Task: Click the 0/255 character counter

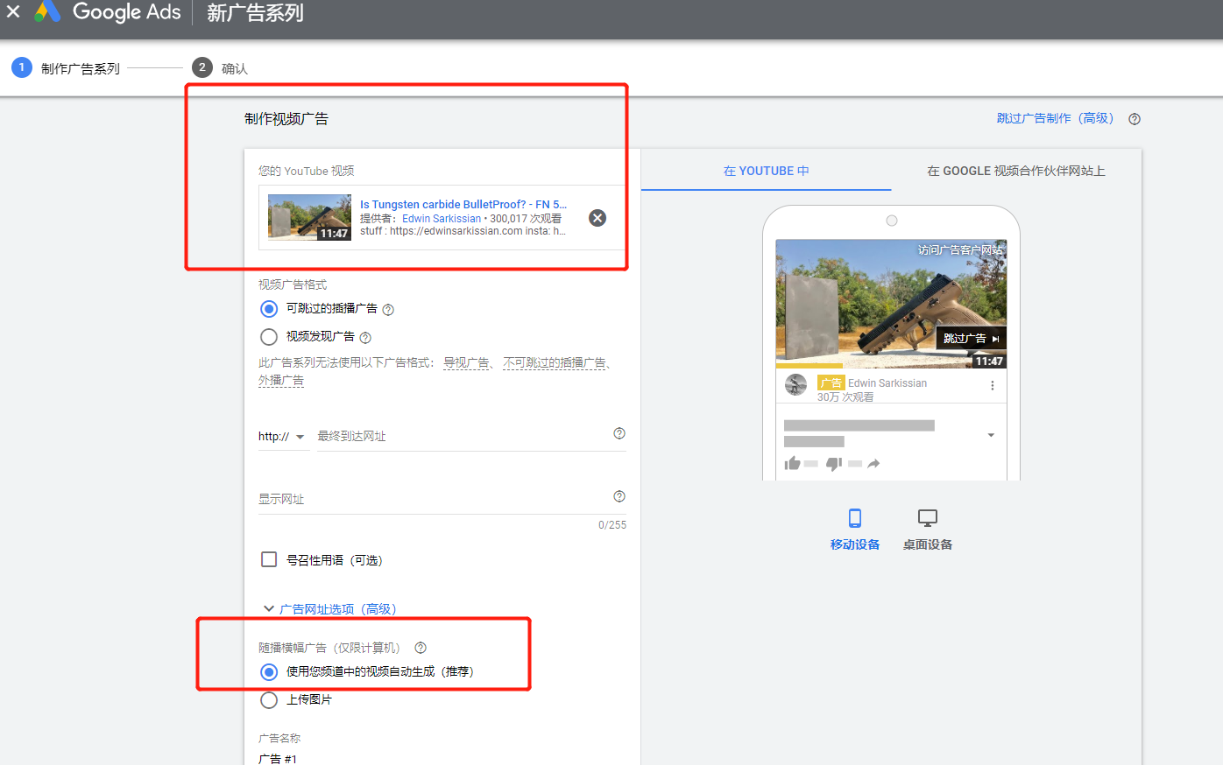Action: pyautogui.click(x=612, y=525)
